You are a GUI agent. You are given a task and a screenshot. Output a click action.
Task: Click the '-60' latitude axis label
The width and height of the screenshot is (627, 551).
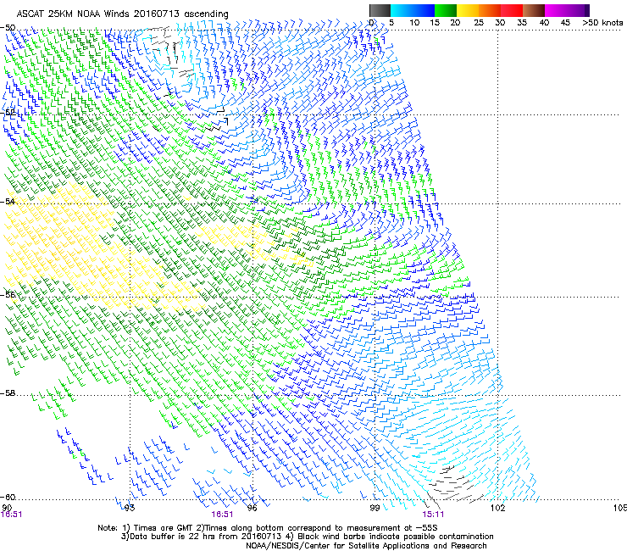[x=8, y=497]
